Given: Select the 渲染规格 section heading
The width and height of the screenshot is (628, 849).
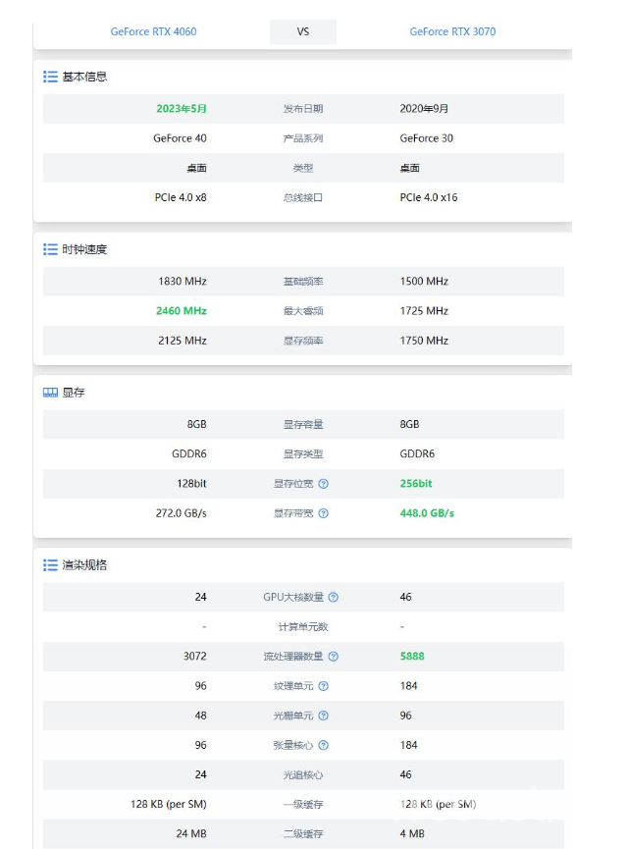Looking at the screenshot, I should [84, 565].
